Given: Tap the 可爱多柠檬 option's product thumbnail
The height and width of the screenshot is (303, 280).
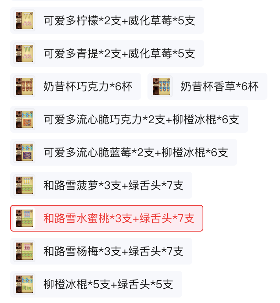Looking at the screenshot, I should (24, 20).
